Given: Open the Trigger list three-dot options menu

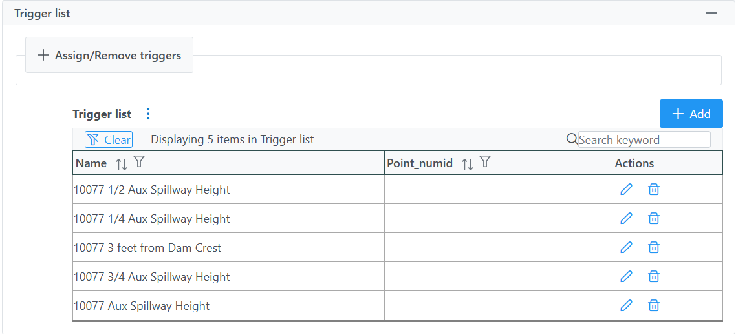Looking at the screenshot, I should (x=148, y=114).
